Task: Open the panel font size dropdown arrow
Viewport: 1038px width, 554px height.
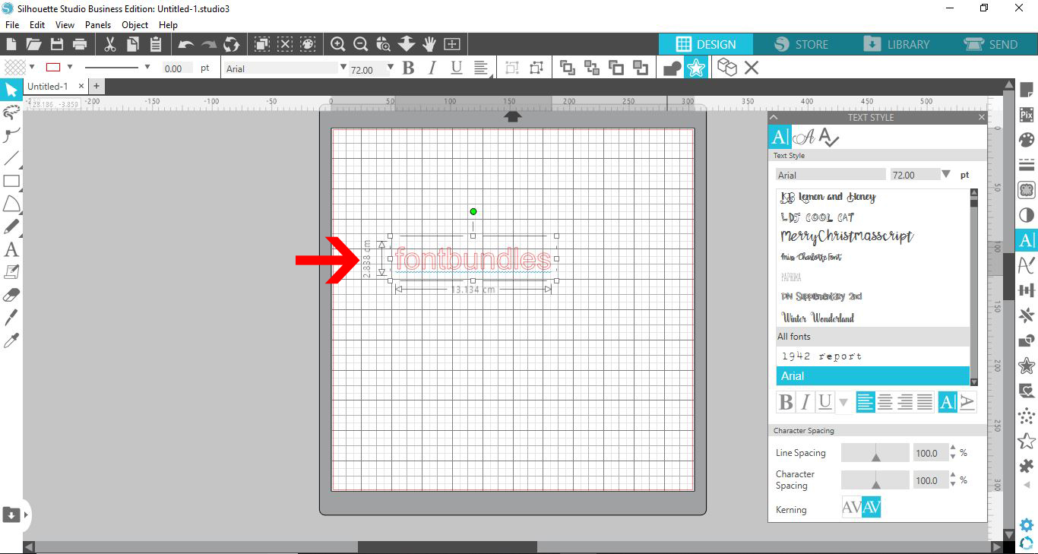Action: [946, 174]
